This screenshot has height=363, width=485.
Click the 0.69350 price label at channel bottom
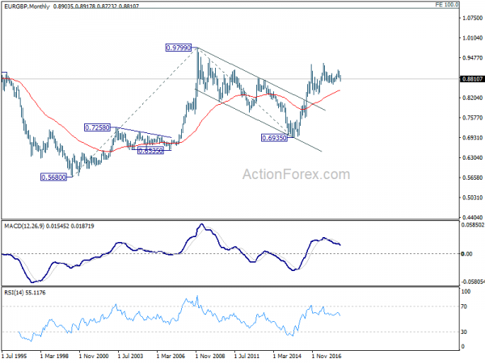tap(274, 138)
